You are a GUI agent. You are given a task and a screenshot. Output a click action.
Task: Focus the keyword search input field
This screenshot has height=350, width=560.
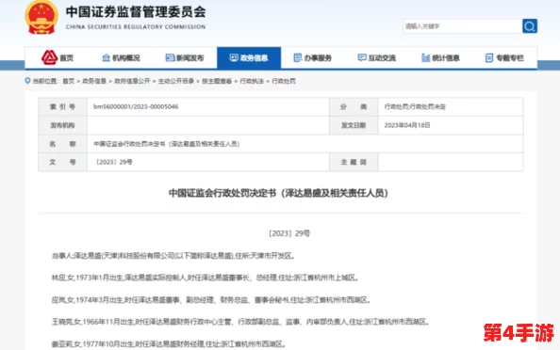click(x=462, y=26)
